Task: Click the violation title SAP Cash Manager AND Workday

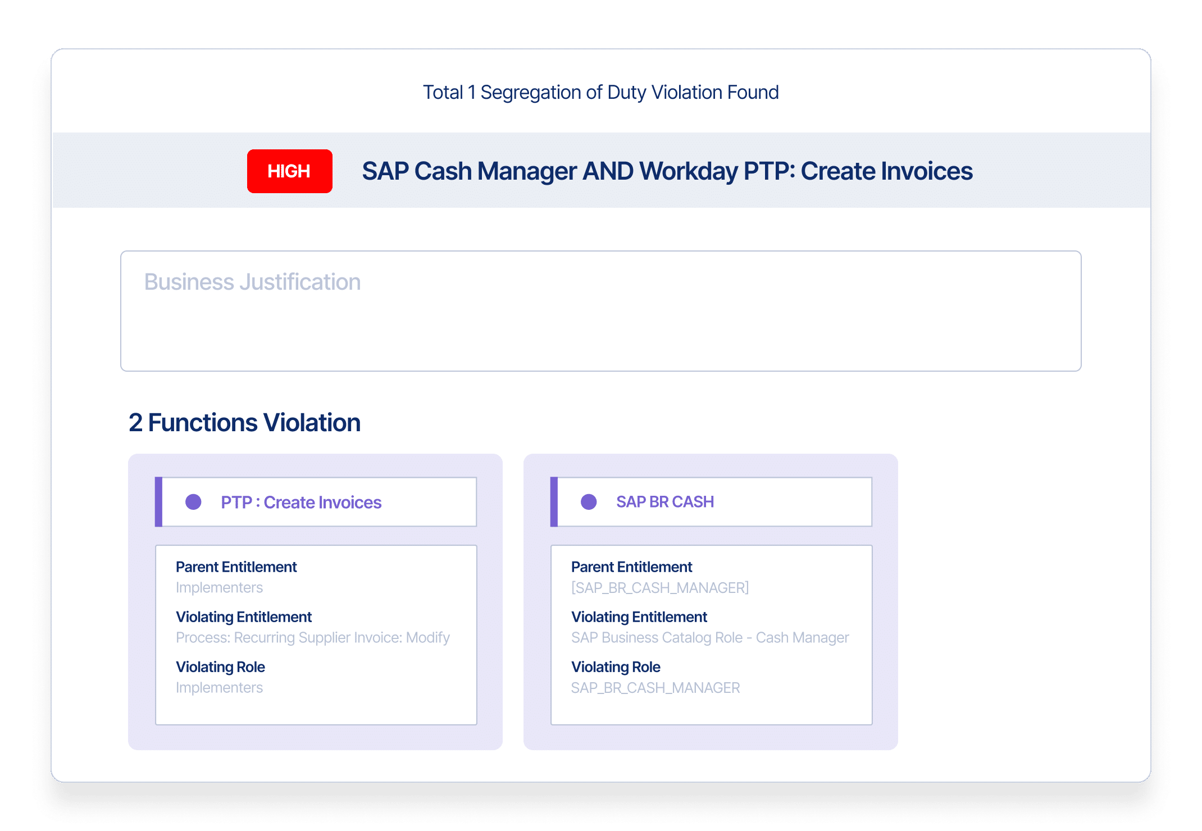Action: 667,171
